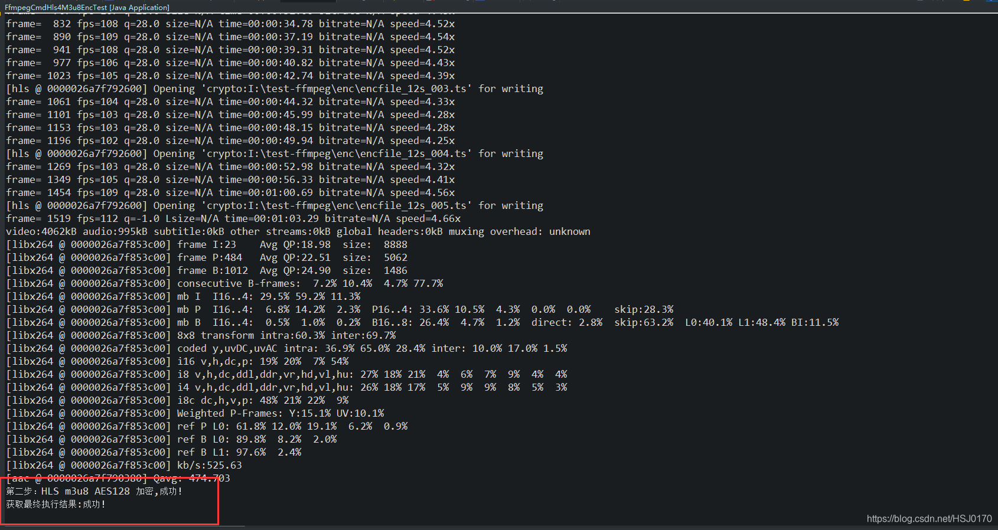Click the encfile_12s_003.ts opening log line
The width and height of the screenshot is (998, 530).
point(275,89)
